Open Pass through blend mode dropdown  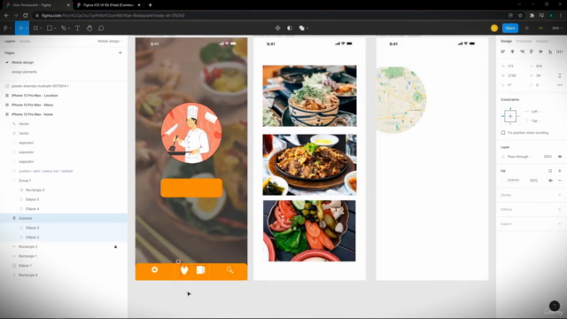point(520,157)
